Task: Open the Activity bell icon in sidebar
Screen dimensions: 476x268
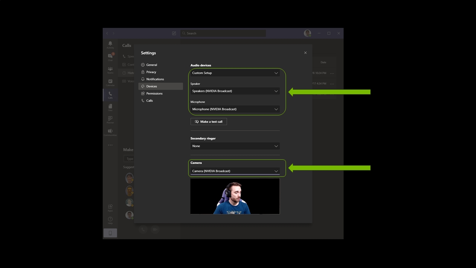Action: pos(110,44)
